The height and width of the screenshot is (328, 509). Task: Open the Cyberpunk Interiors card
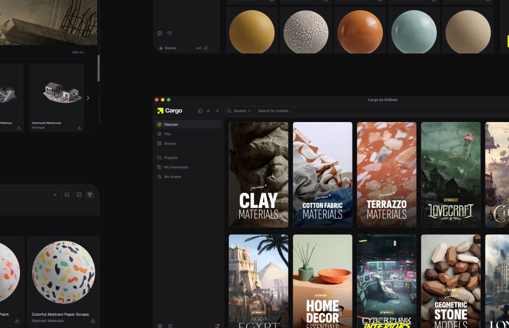387,281
